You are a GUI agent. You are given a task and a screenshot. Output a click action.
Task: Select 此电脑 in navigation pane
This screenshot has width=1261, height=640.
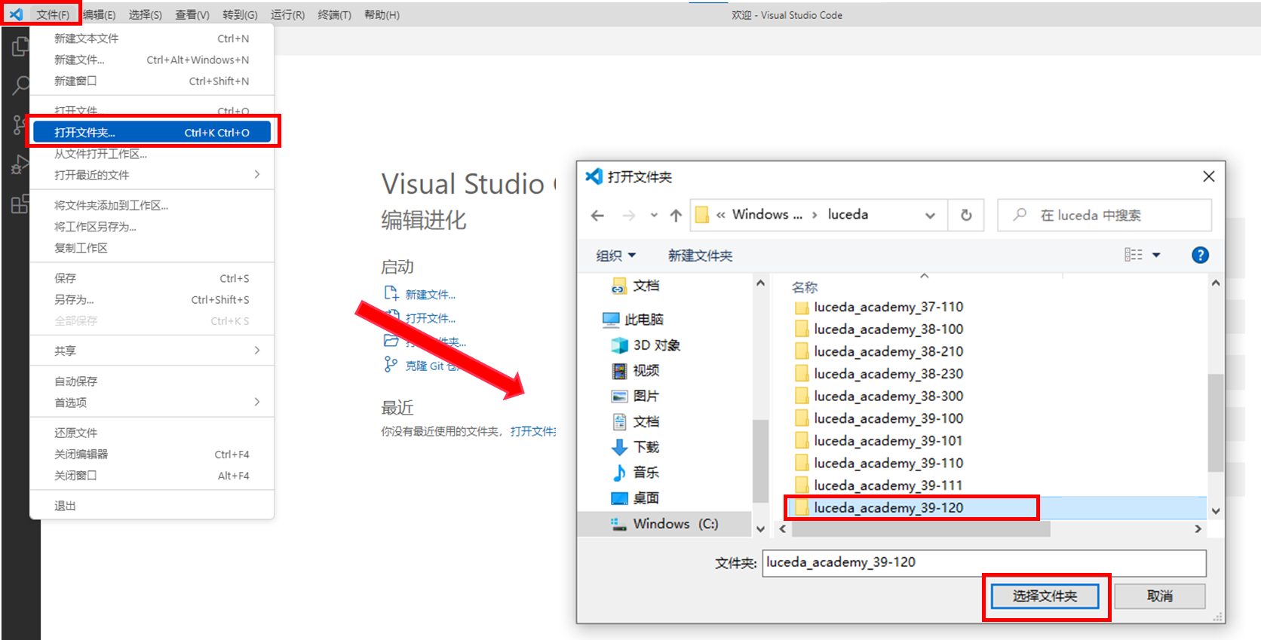pos(634,320)
